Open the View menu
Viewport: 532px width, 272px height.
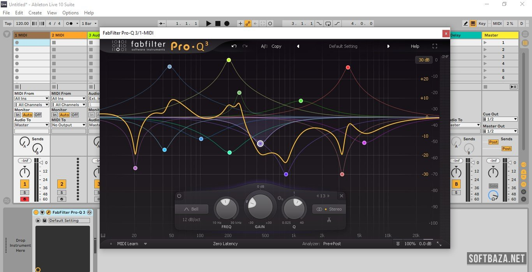(x=52, y=13)
